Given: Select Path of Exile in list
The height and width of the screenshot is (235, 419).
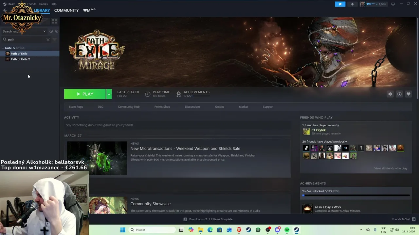Looking at the screenshot, I should click(29, 54).
